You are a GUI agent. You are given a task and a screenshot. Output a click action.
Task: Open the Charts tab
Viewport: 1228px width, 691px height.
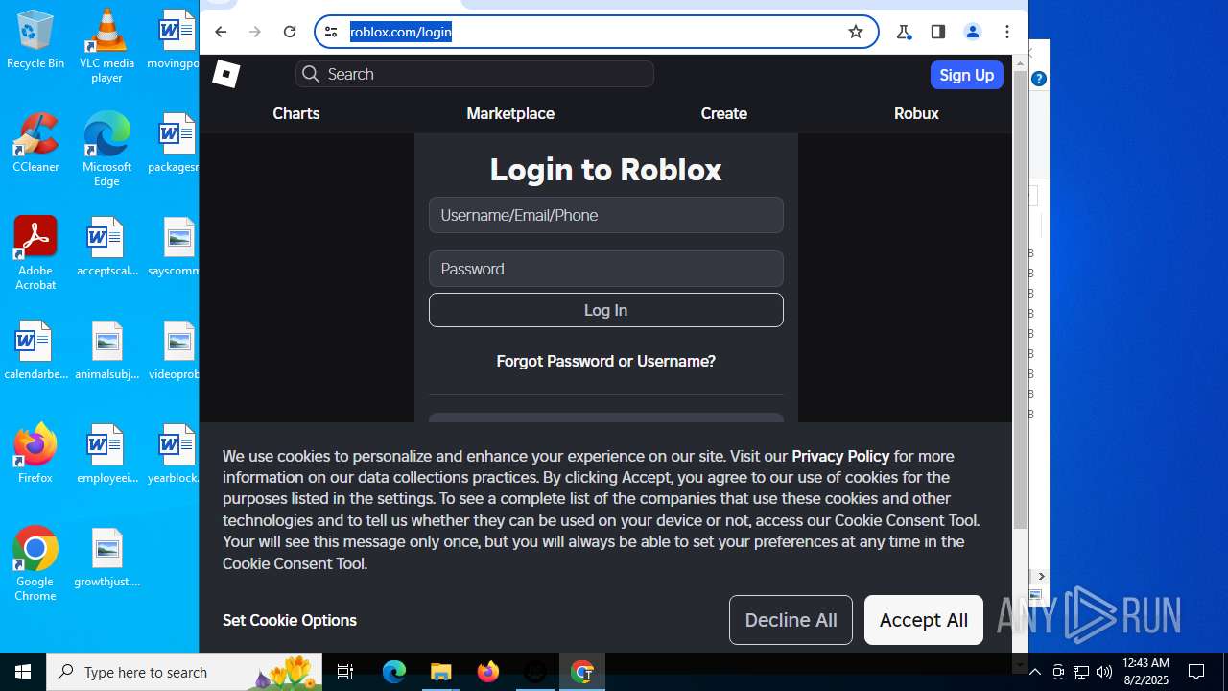pos(296,113)
